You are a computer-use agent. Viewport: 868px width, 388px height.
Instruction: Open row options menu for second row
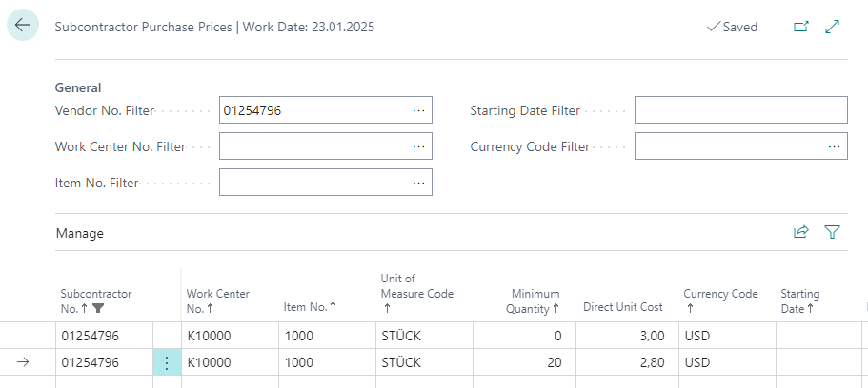167,362
